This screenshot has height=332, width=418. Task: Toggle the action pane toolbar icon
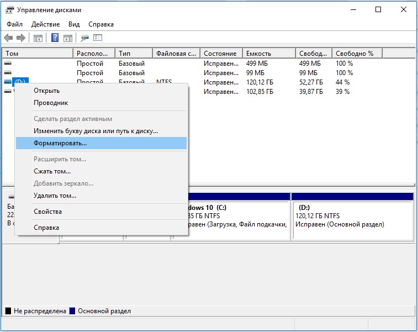[68, 38]
